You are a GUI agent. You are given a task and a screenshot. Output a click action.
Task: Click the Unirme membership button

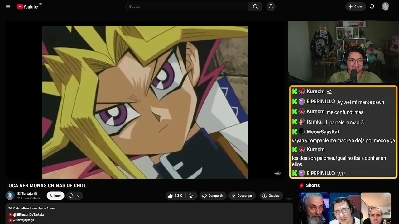pos(55,196)
